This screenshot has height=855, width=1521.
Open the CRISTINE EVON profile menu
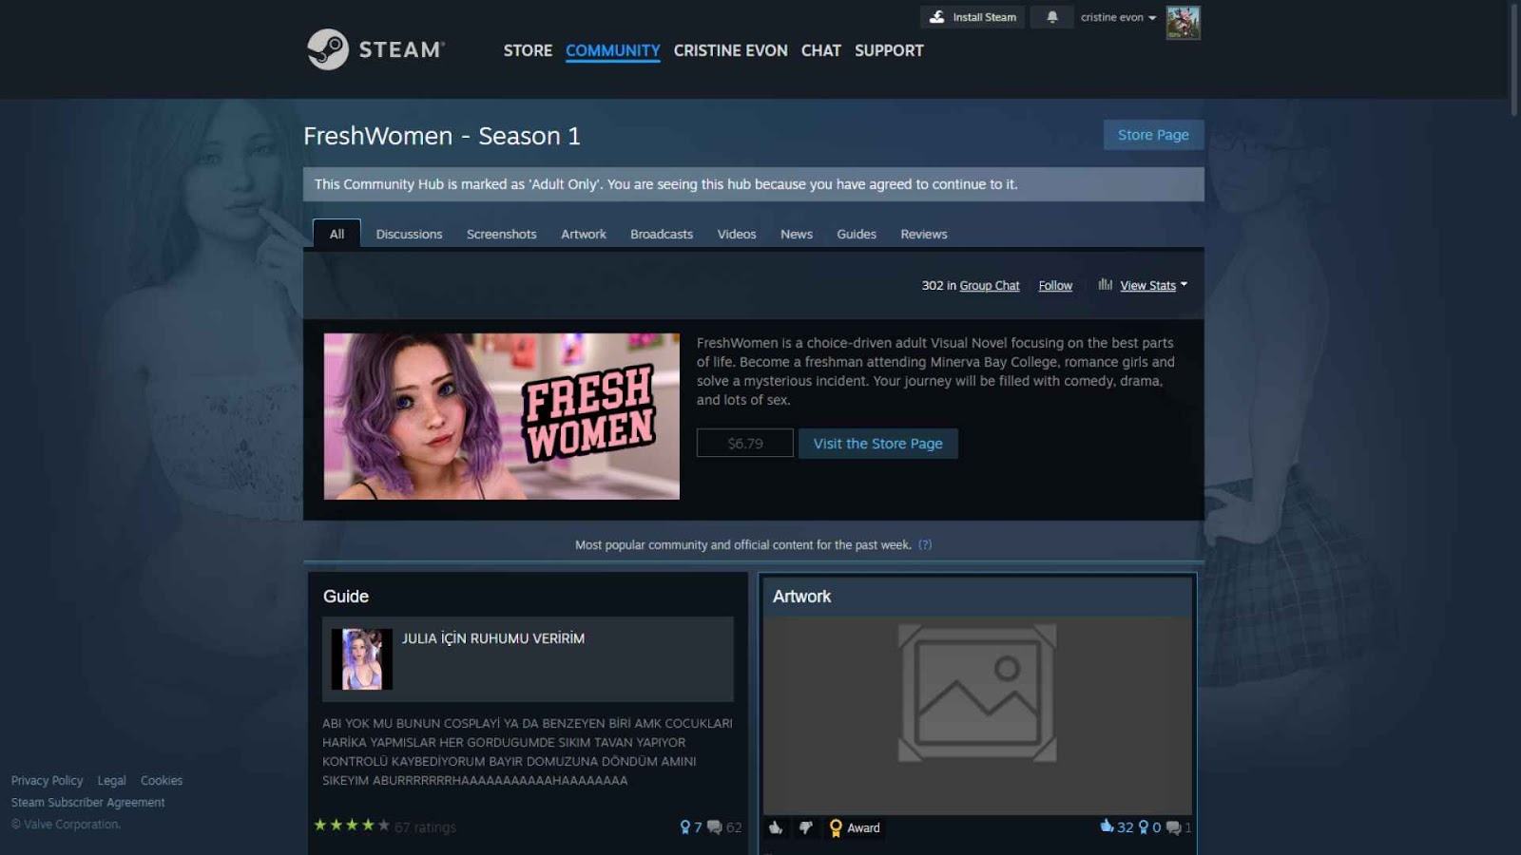(731, 50)
